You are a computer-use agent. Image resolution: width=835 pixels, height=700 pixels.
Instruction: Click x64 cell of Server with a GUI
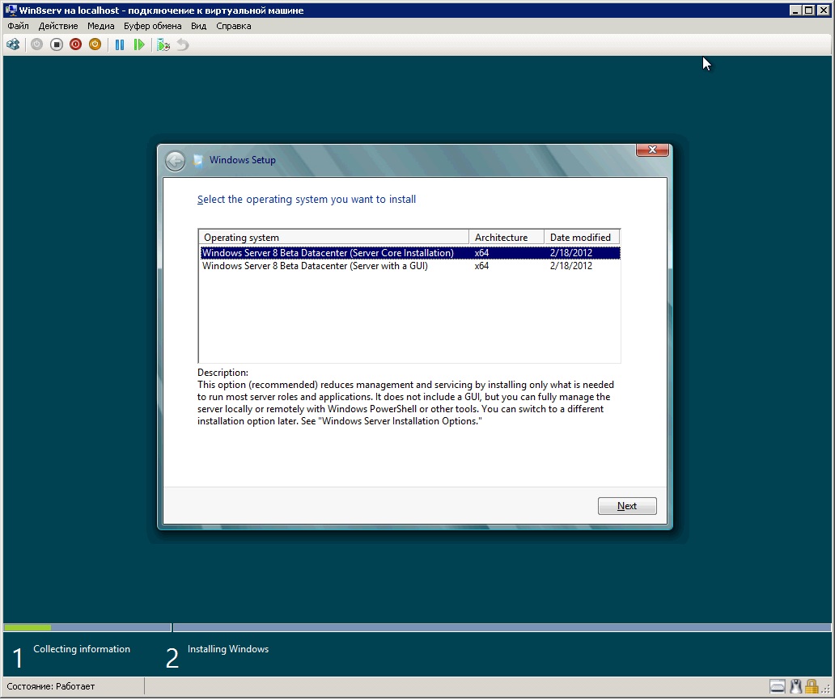pyautogui.click(x=481, y=265)
